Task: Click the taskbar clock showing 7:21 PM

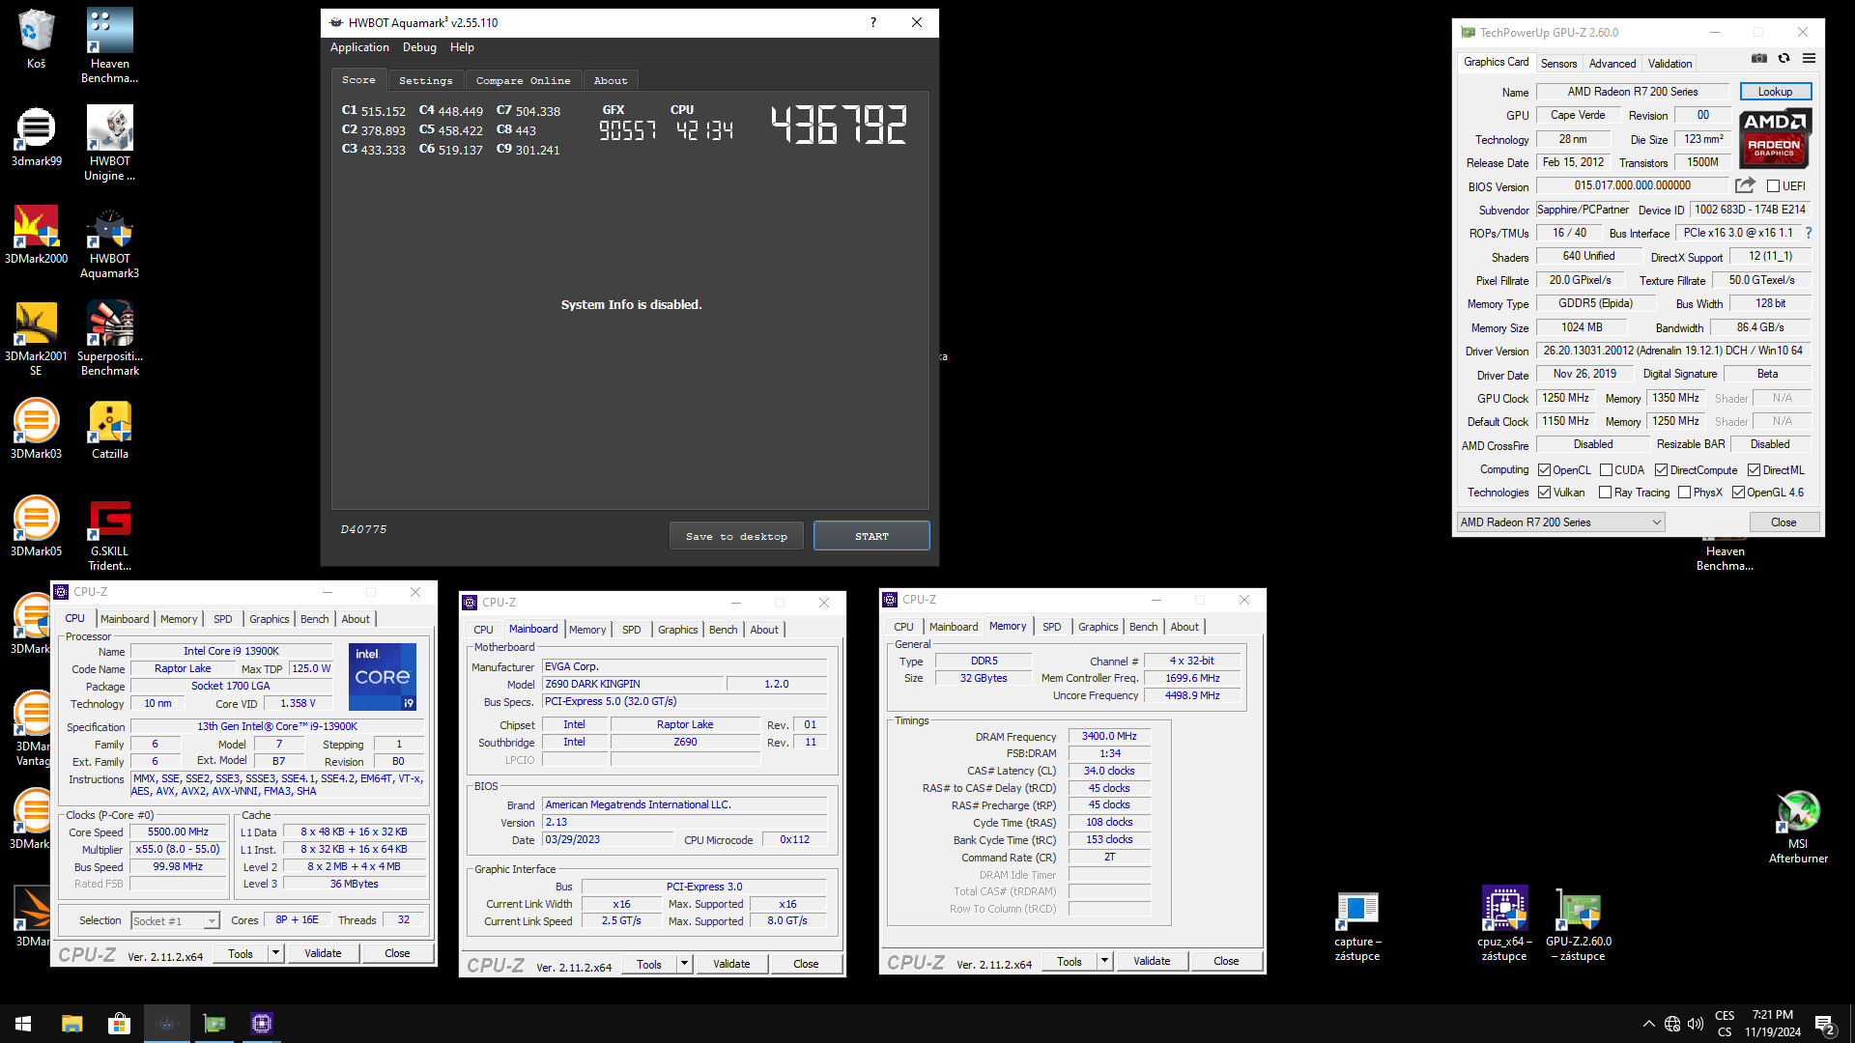Action: coord(1773,1024)
